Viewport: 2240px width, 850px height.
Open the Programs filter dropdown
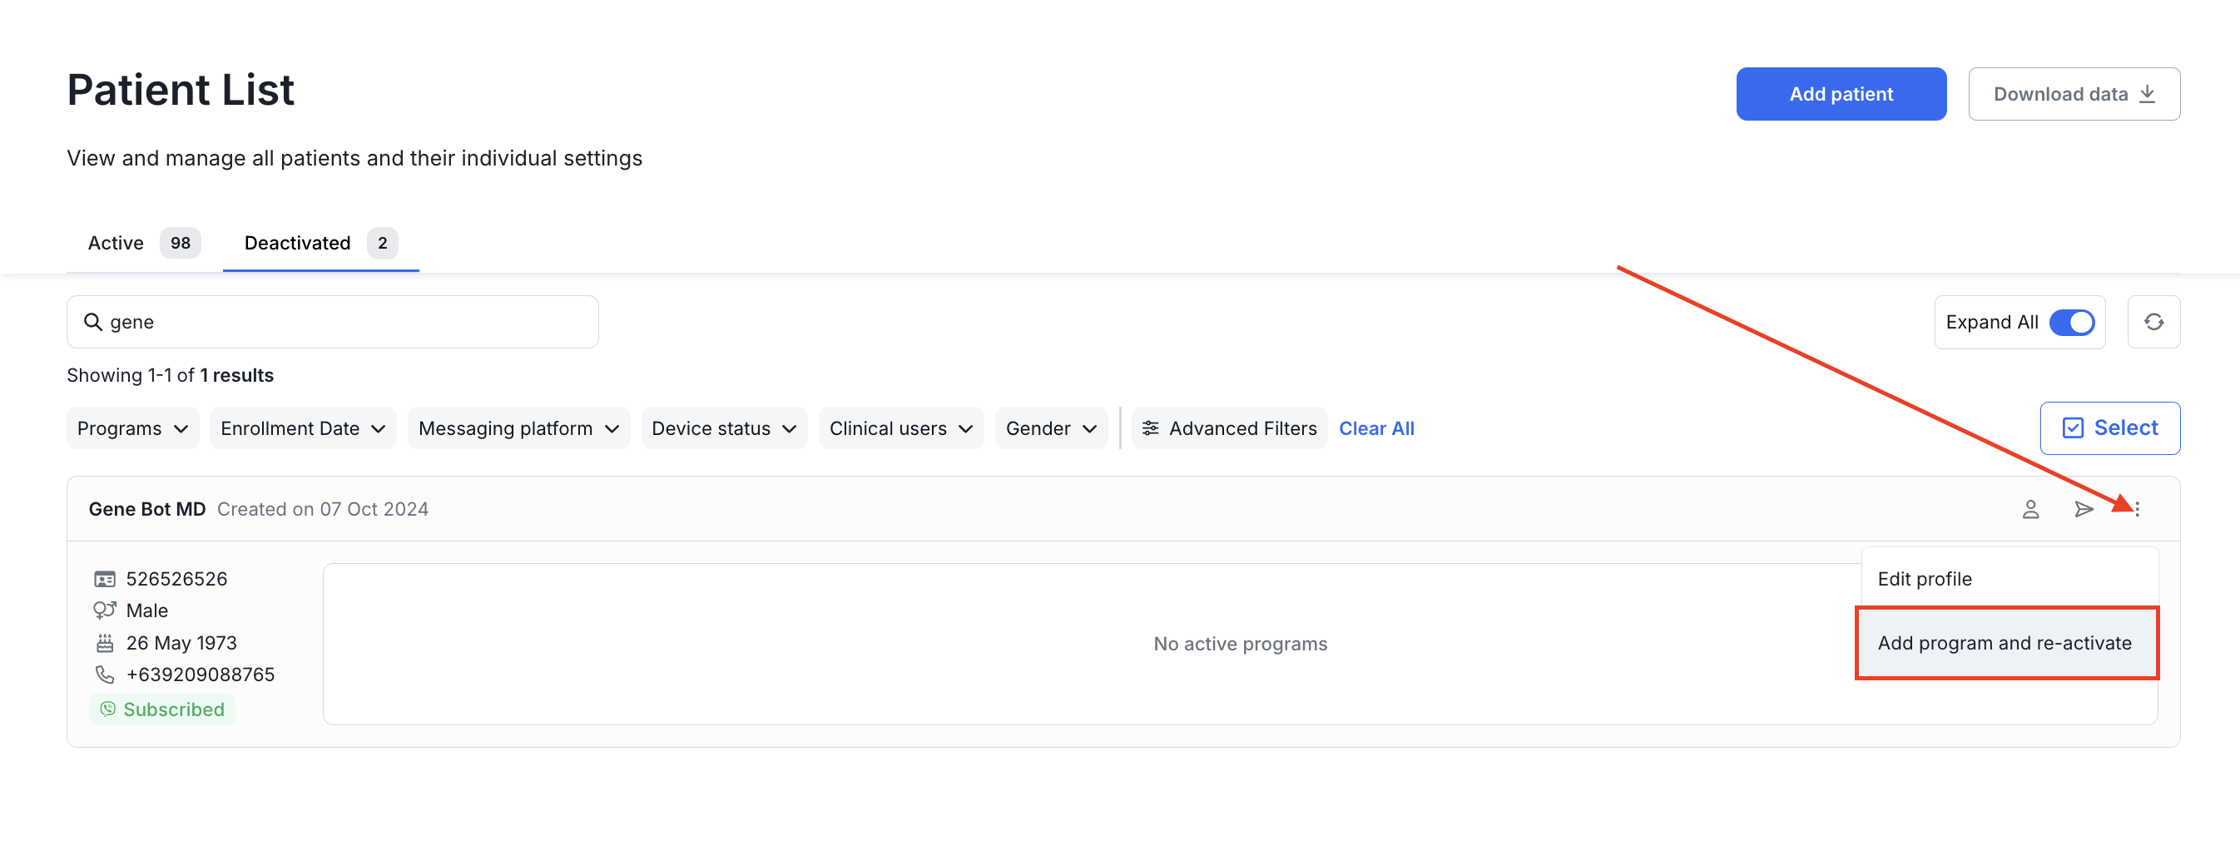[132, 427]
